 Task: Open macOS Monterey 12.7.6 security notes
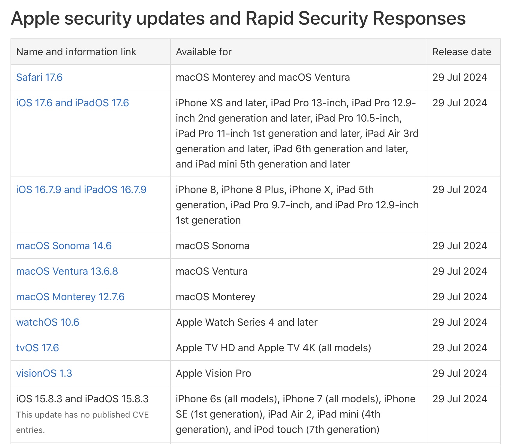70,297
